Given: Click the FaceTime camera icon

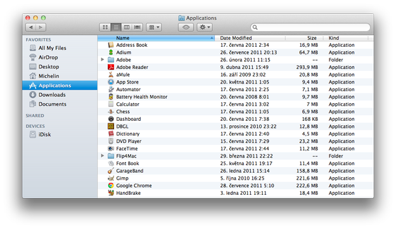Looking at the screenshot, I should 111,149.
